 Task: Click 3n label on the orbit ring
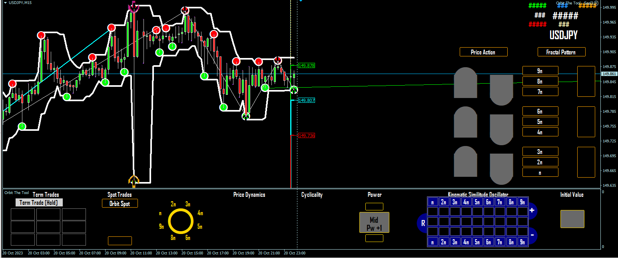point(188,204)
